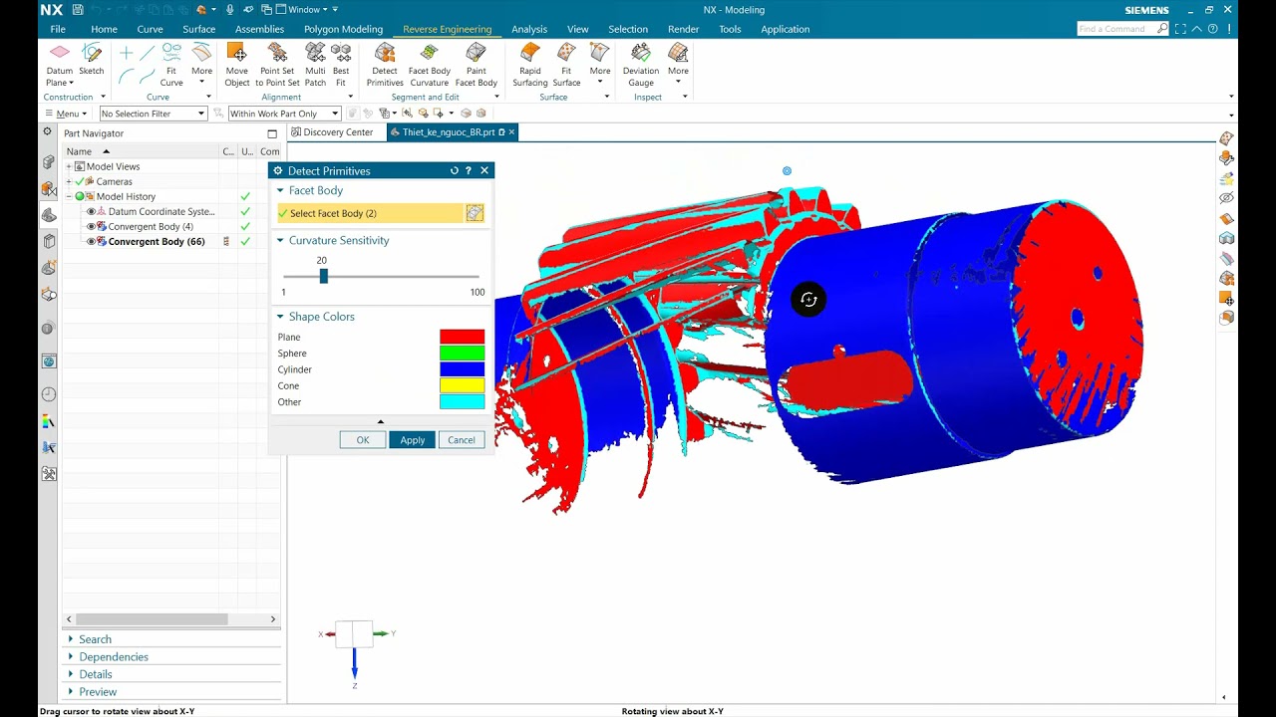The height and width of the screenshot is (717, 1276).
Task: Sort by the Name column header
Action: pos(142,151)
